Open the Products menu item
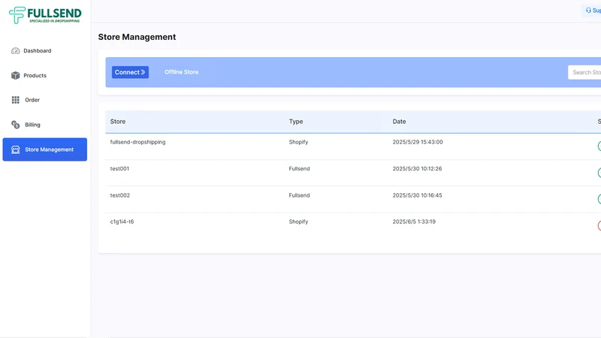The width and height of the screenshot is (601, 338). (x=45, y=76)
